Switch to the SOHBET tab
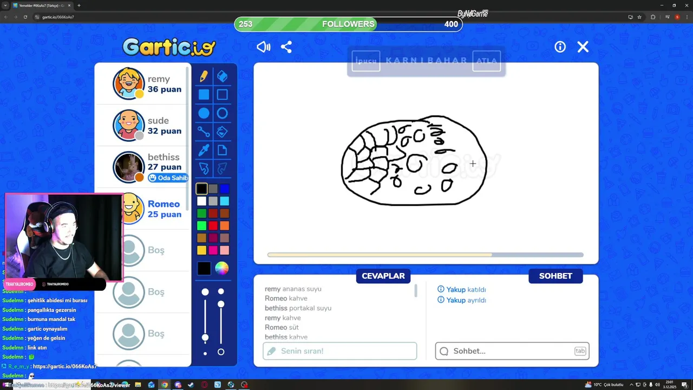The height and width of the screenshot is (390, 693). 555,276
